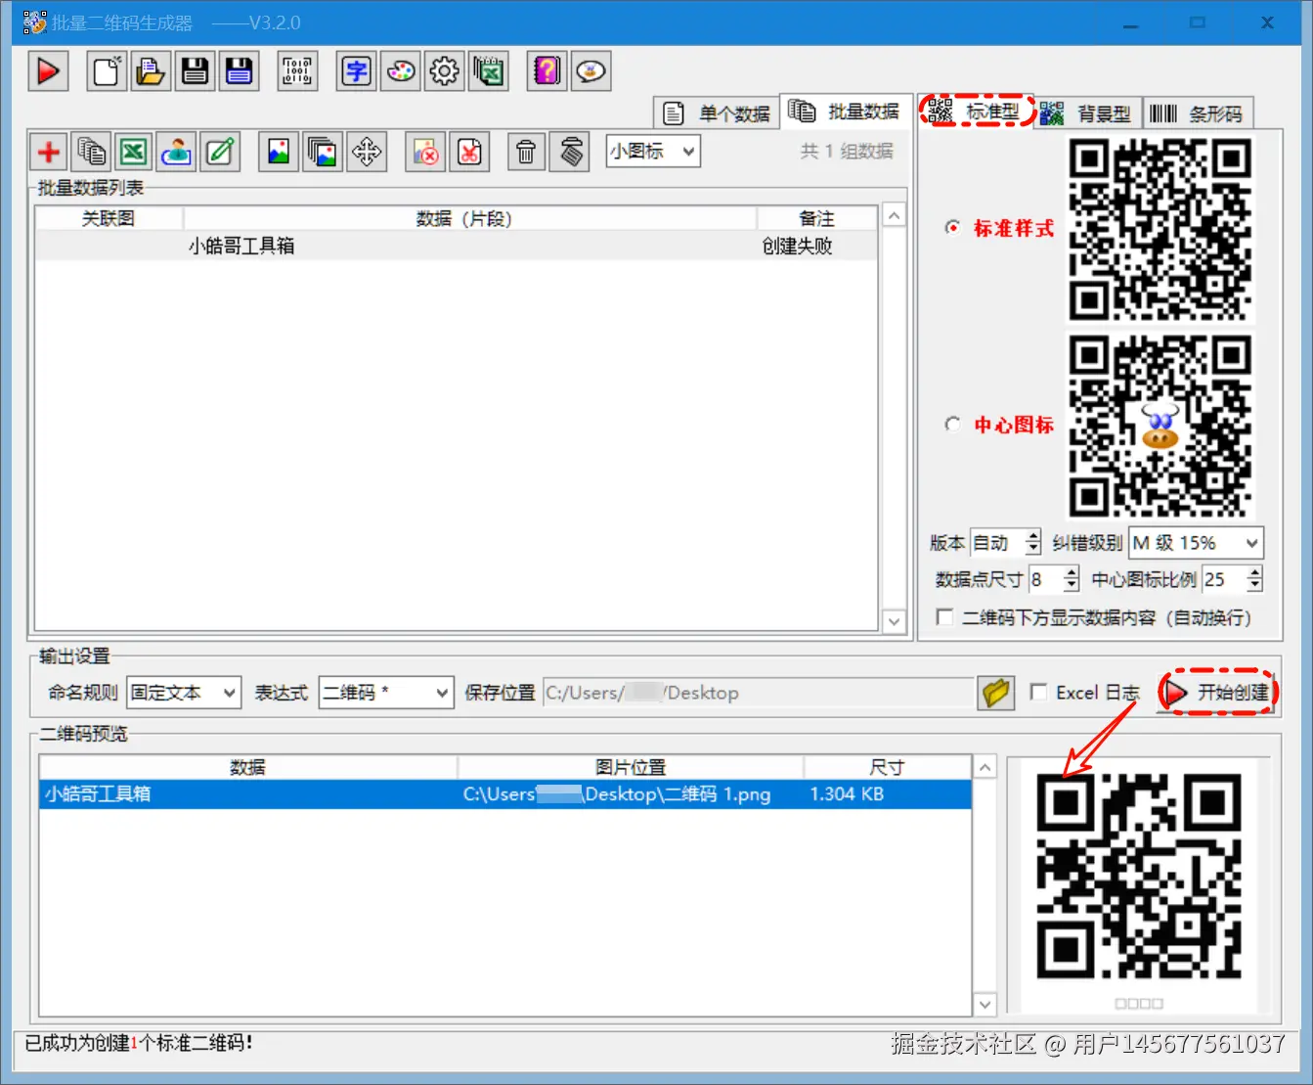Open the 表达式 二维码 * combo box

pos(386,693)
